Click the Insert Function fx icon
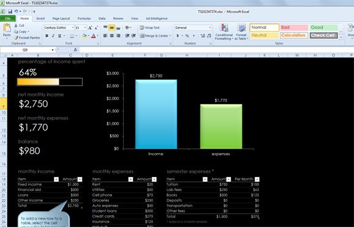354x227 pixels. 76,50
